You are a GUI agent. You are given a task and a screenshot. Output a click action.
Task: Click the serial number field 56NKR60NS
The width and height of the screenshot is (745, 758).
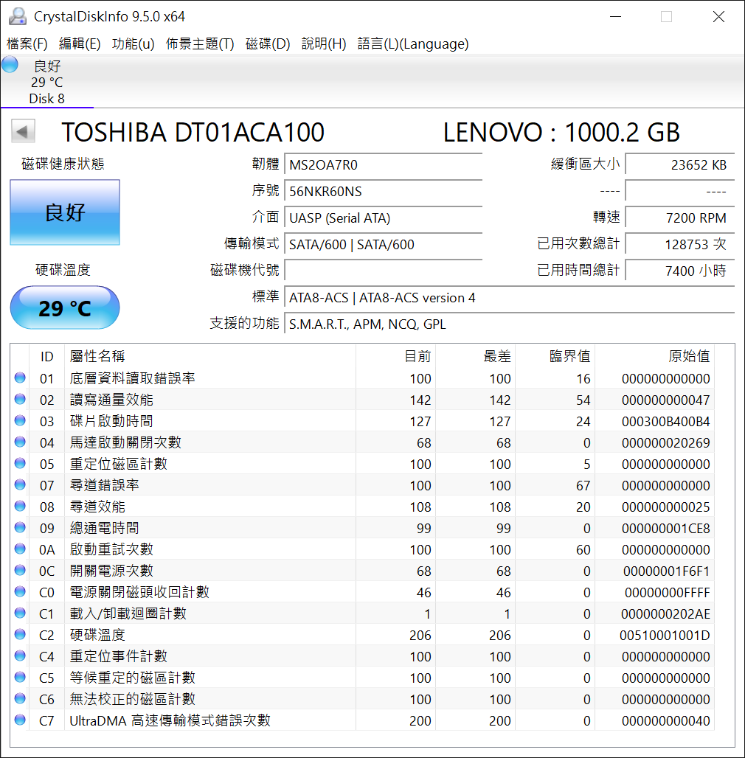coord(384,192)
